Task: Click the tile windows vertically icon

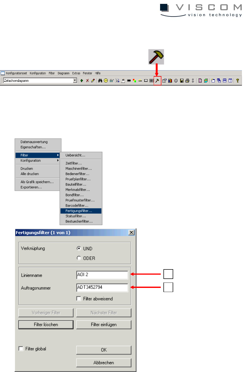Action: 230,81
